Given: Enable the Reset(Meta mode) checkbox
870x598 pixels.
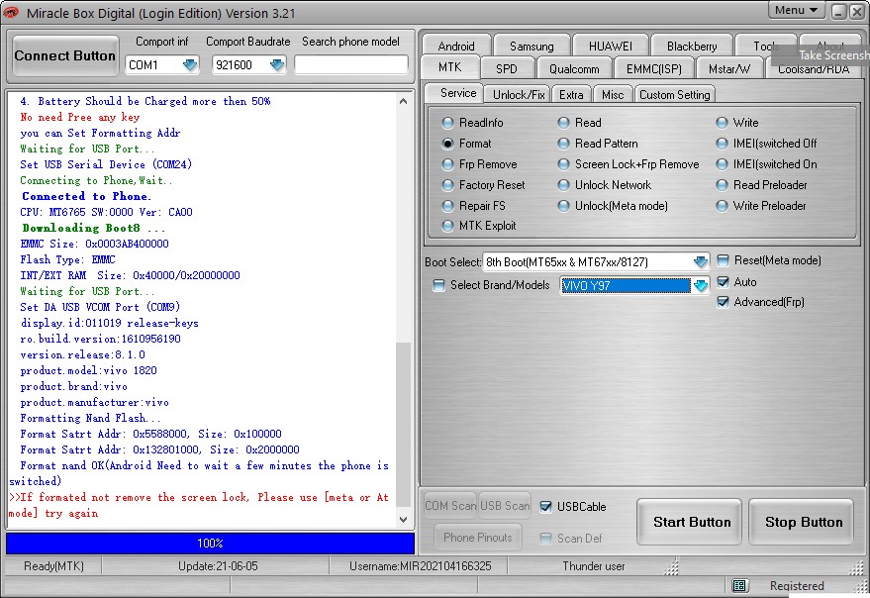Looking at the screenshot, I should pyautogui.click(x=723, y=260).
